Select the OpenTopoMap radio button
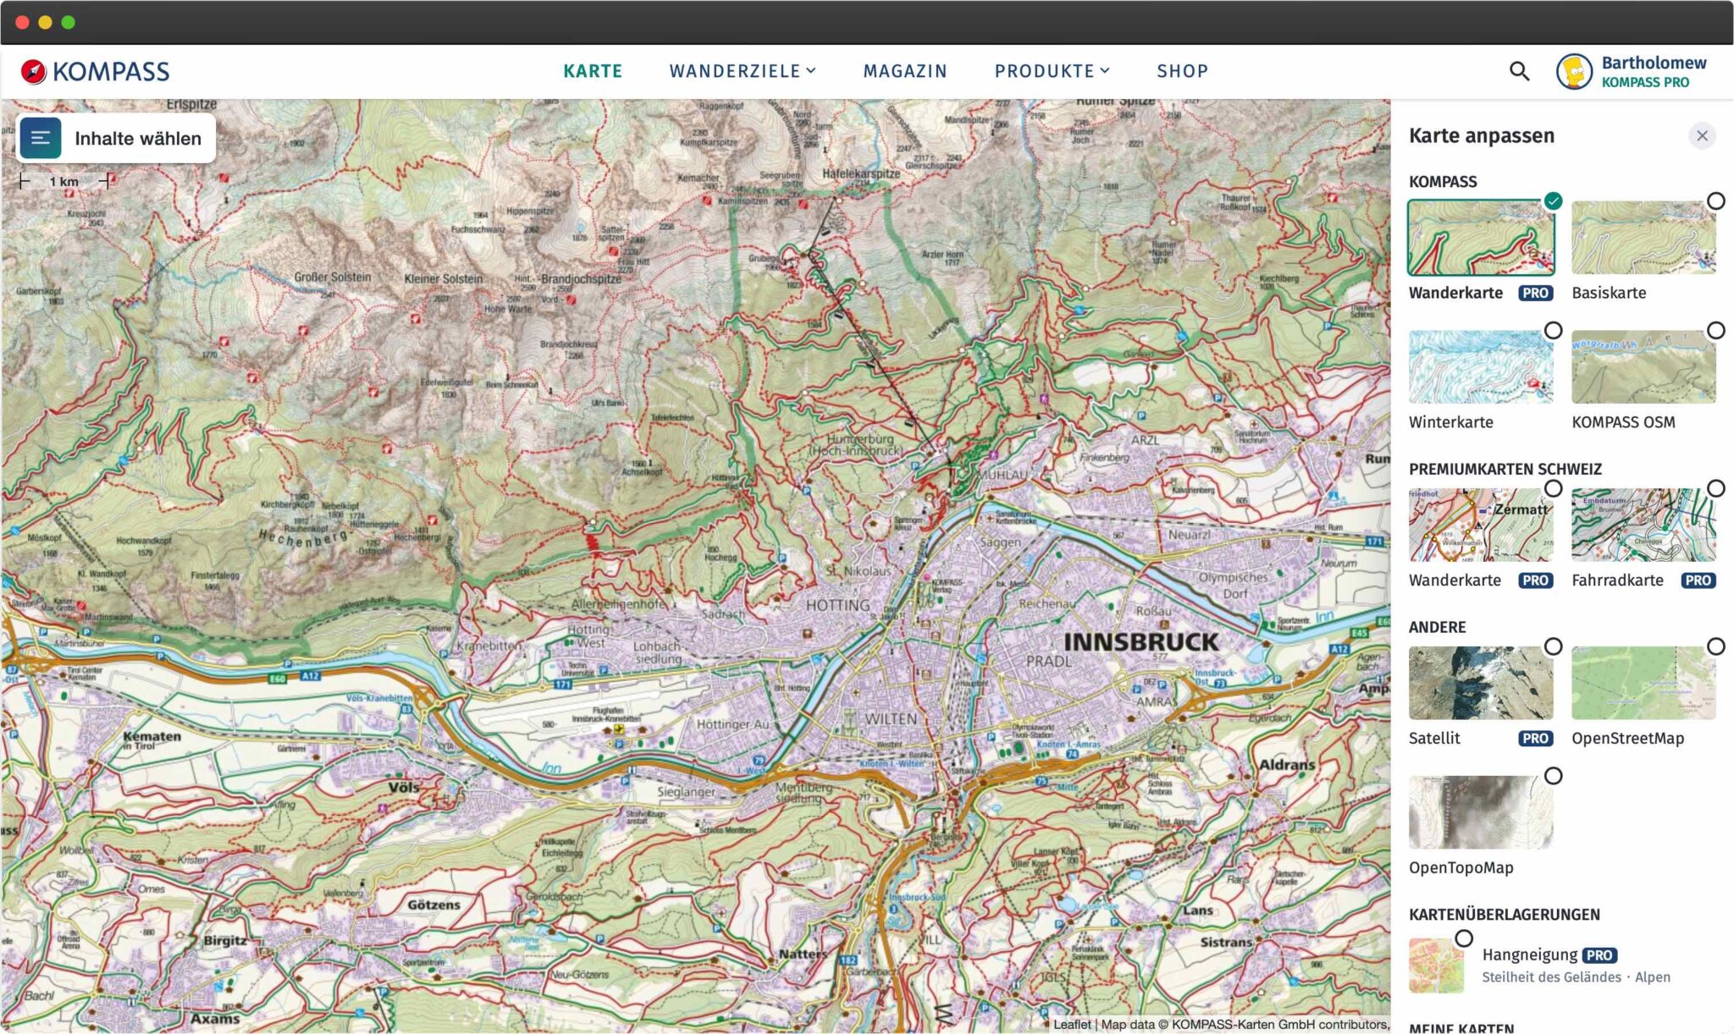Viewport: 1734px width, 1034px height. coord(1553,776)
